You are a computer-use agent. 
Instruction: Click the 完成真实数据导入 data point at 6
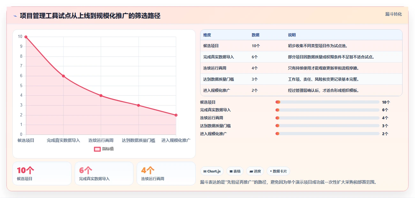click(x=64, y=76)
